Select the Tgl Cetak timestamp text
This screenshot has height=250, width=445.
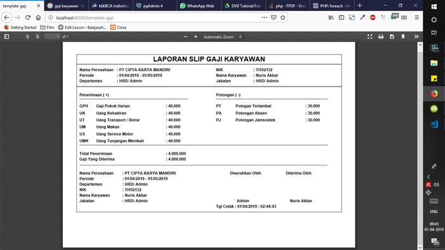246,207
